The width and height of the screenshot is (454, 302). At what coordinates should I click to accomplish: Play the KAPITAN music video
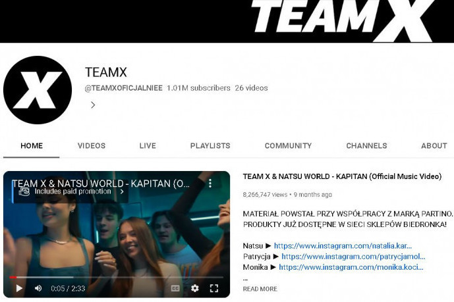coord(19,288)
